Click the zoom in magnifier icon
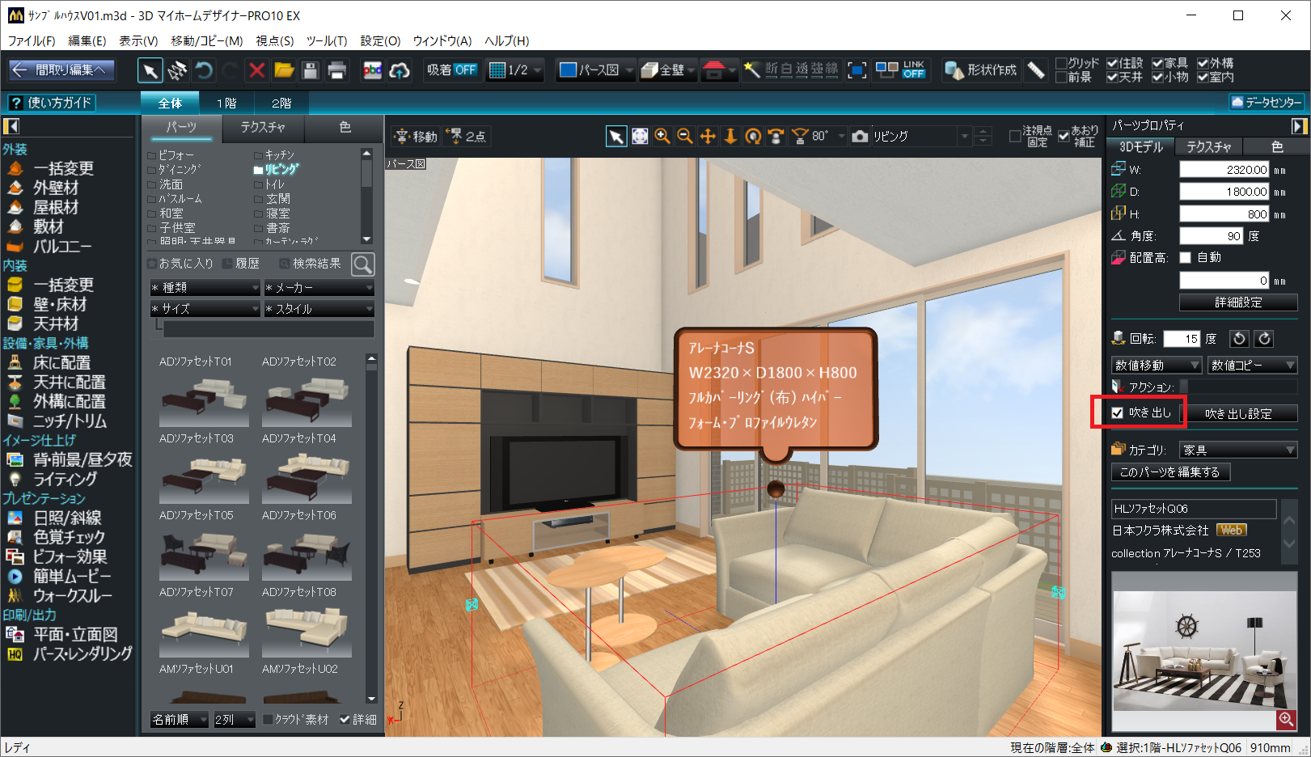The height and width of the screenshot is (757, 1311). [x=662, y=137]
